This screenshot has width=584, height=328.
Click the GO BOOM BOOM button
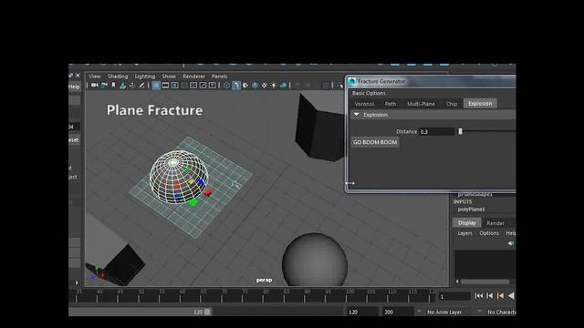point(375,142)
